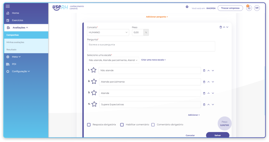Image resolution: width=269 pixels, height=142 pixels.
Task: Select star for option 1 Não atende
Action: pos(94,70)
